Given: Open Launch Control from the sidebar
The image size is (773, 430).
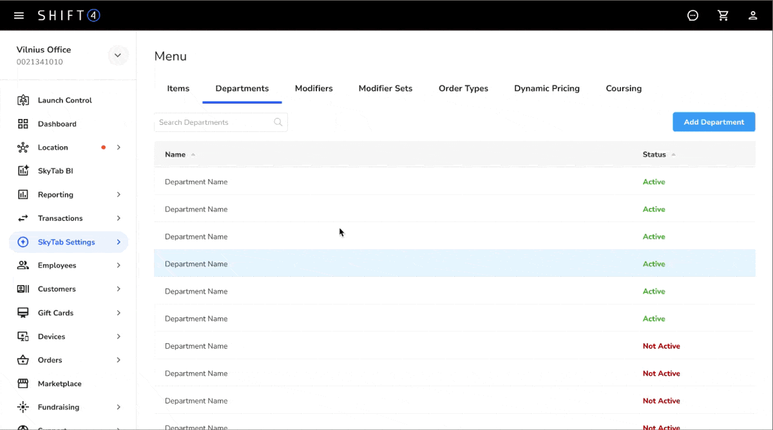Looking at the screenshot, I should [64, 100].
